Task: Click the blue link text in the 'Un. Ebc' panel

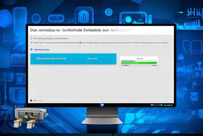Action: coord(128,61)
